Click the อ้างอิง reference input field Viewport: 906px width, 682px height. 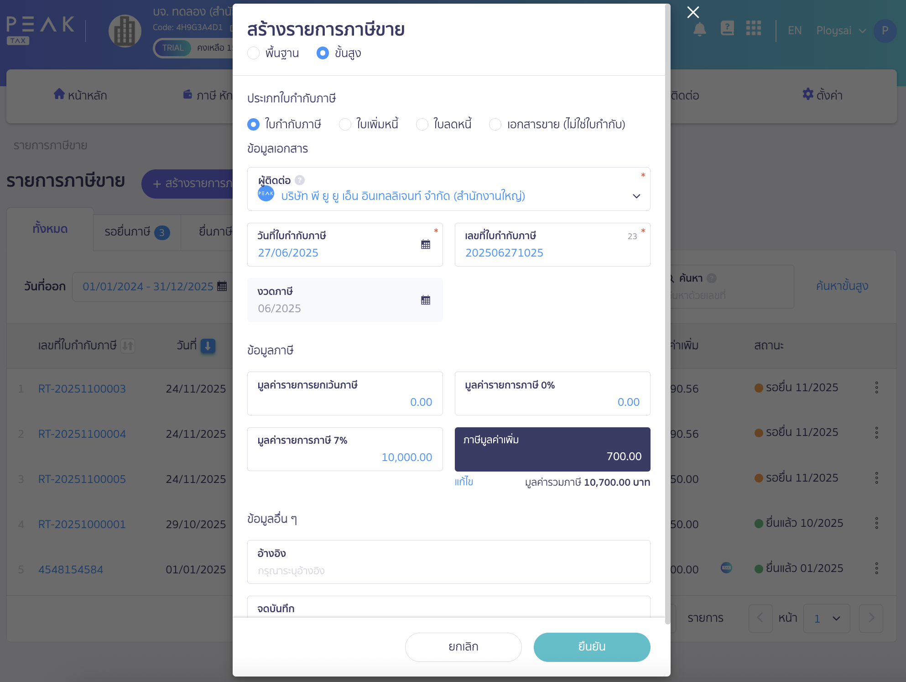pyautogui.click(x=449, y=562)
